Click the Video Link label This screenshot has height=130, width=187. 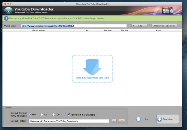[x=10, y=26]
